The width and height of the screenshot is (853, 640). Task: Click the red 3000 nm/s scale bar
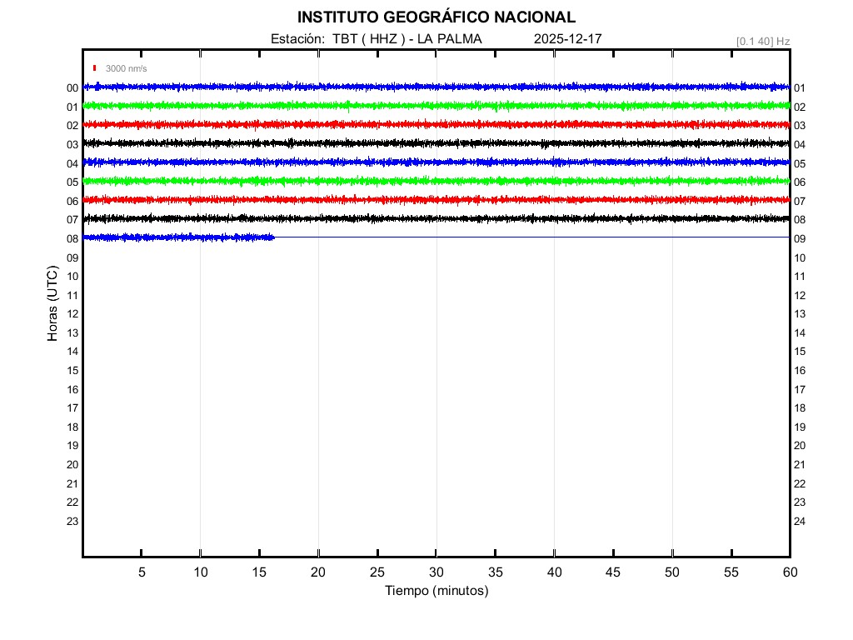click(x=95, y=68)
